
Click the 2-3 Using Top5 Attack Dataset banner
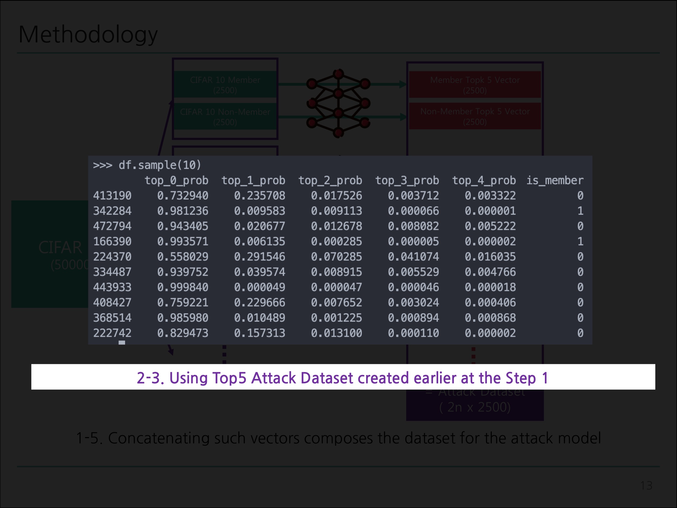[x=343, y=377]
